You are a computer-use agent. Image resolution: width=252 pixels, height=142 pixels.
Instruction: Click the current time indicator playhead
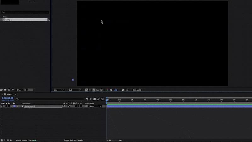tap(107, 100)
